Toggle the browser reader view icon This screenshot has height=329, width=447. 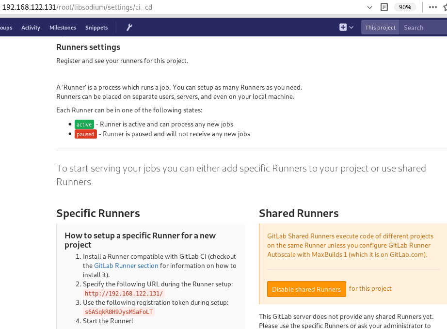384,7
